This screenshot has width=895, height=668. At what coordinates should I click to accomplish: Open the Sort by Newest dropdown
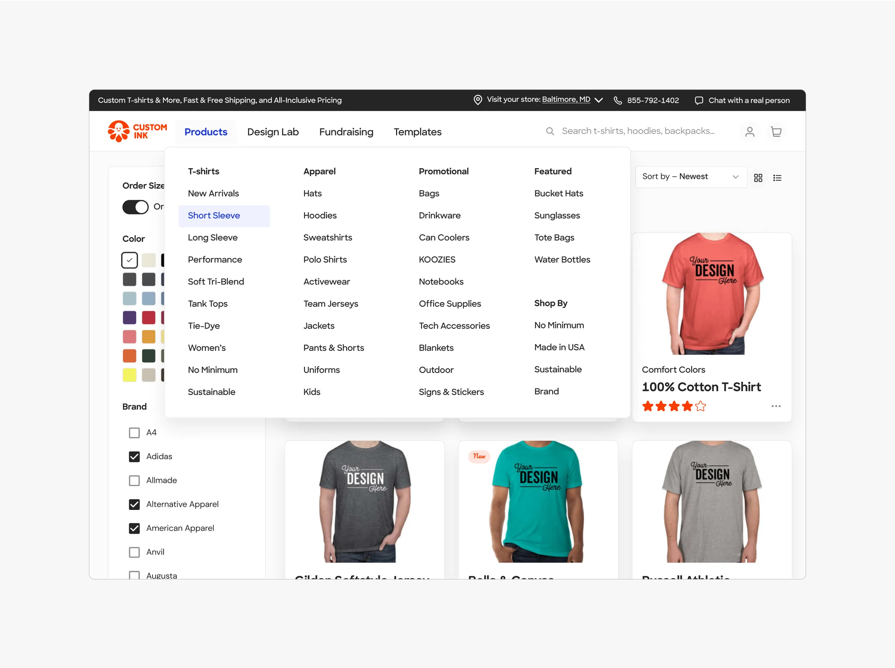pyautogui.click(x=691, y=177)
